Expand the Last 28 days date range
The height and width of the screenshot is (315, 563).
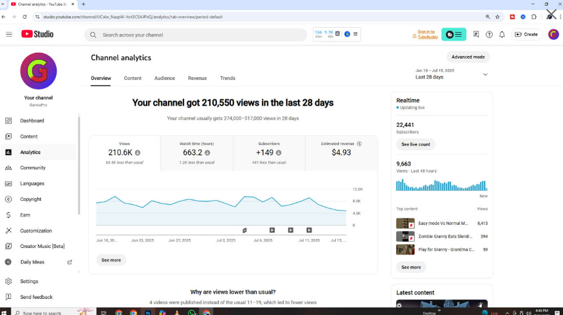coord(485,74)
